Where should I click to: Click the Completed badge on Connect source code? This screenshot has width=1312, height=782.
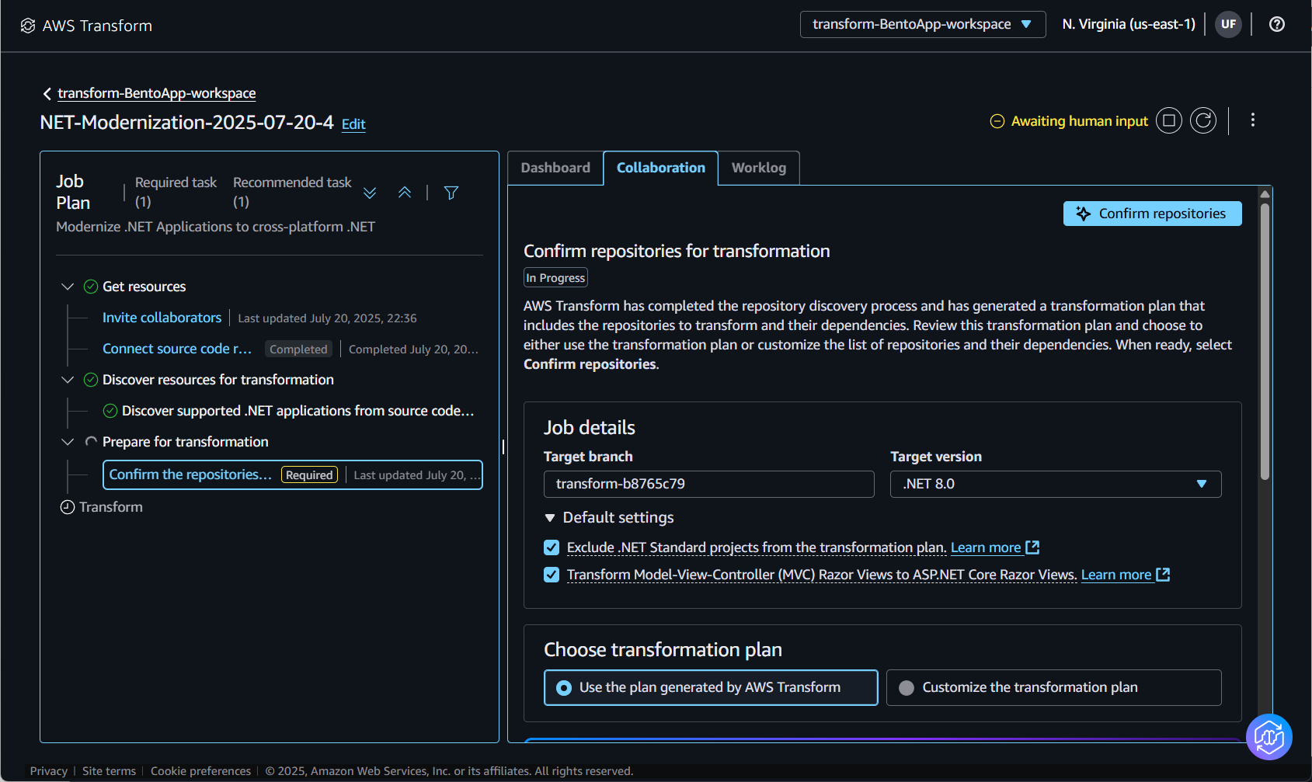(x=298, y=349)
